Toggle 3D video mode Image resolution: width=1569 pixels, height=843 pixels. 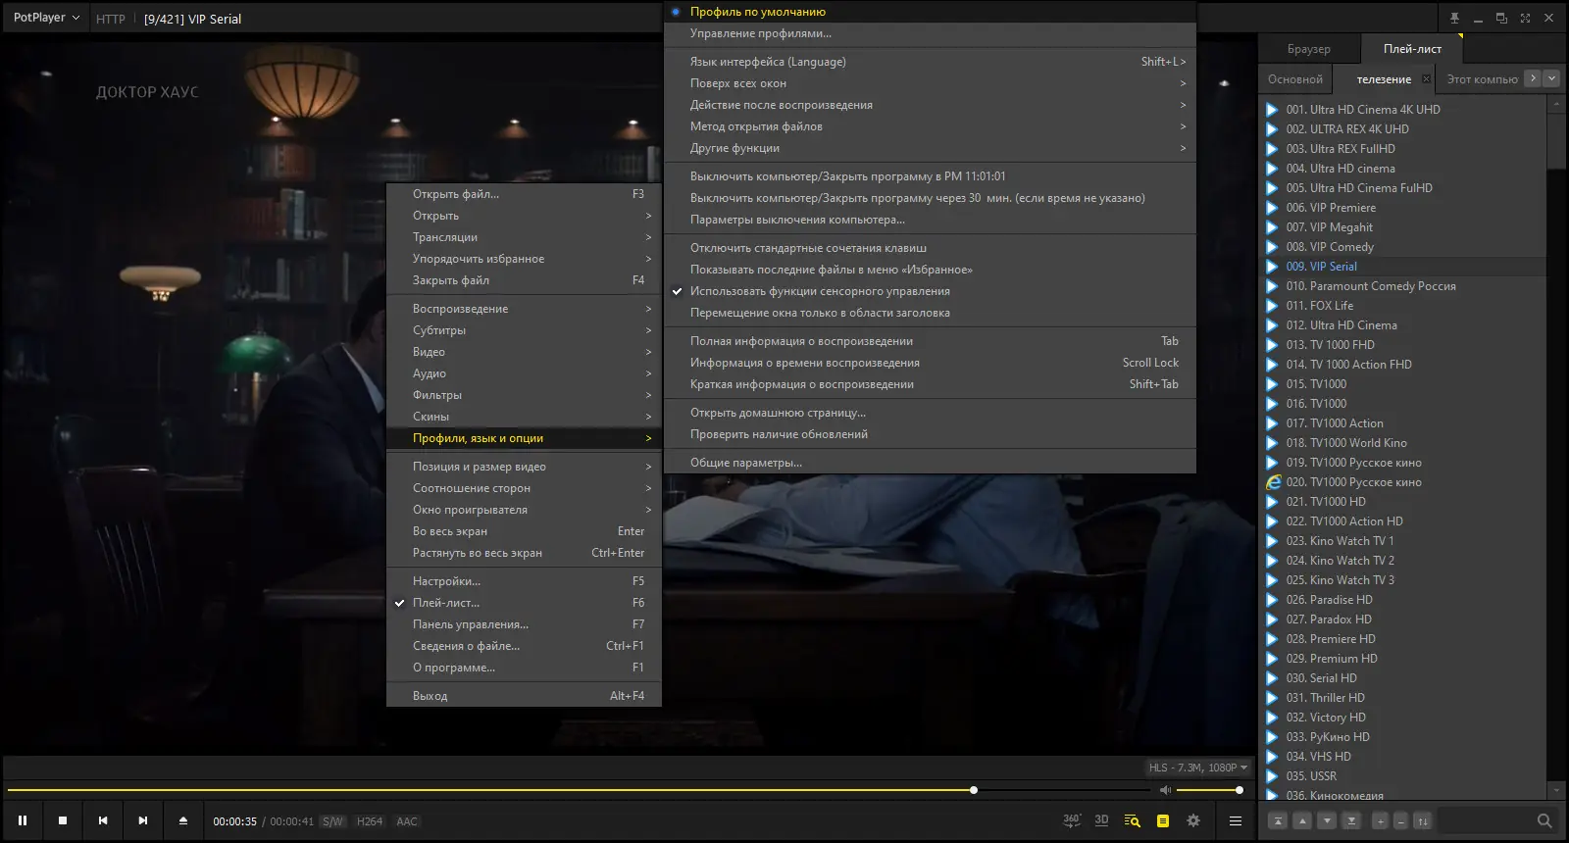1101,820
